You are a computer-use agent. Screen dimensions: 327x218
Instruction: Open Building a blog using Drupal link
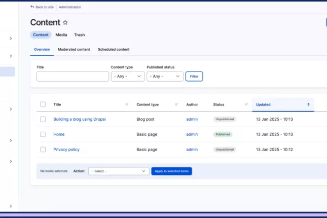click(80, 119)
